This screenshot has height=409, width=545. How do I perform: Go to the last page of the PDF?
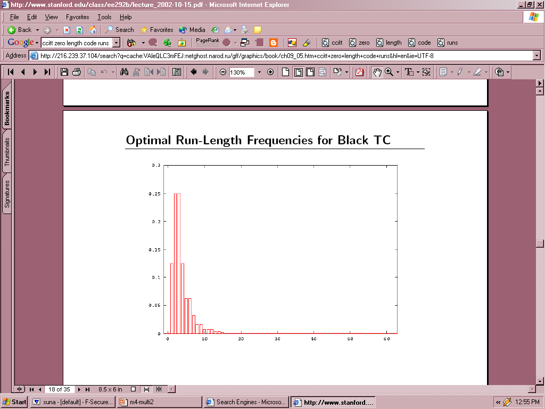point(47,72)
